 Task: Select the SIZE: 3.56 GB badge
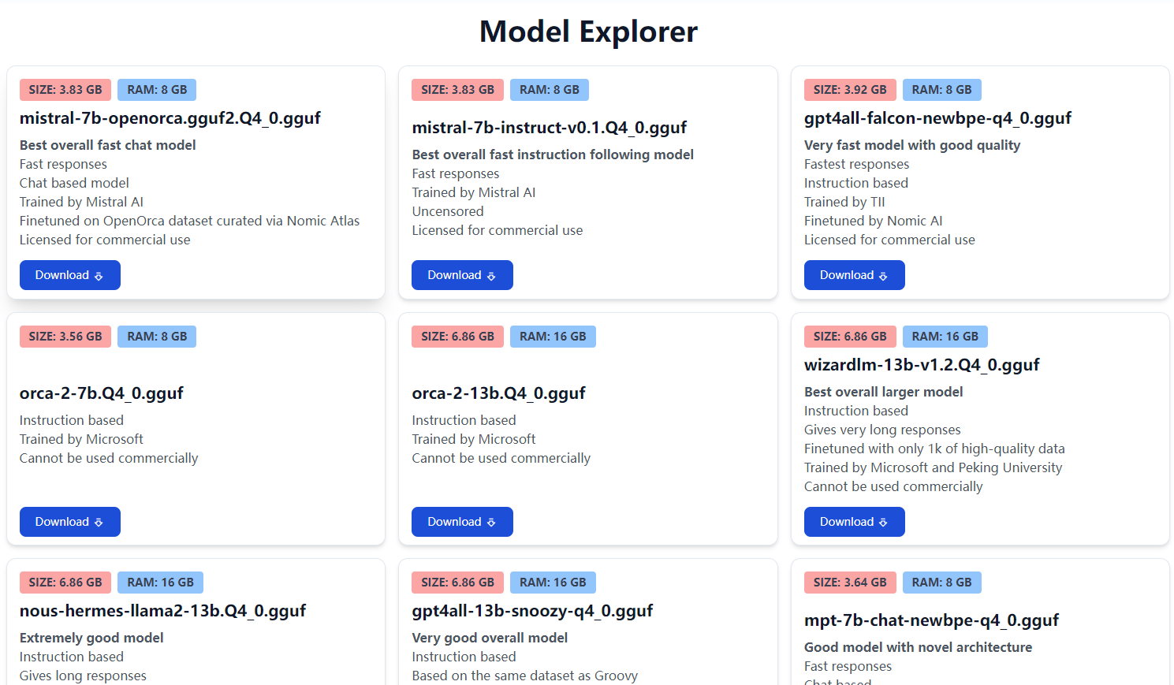[65, 337]
